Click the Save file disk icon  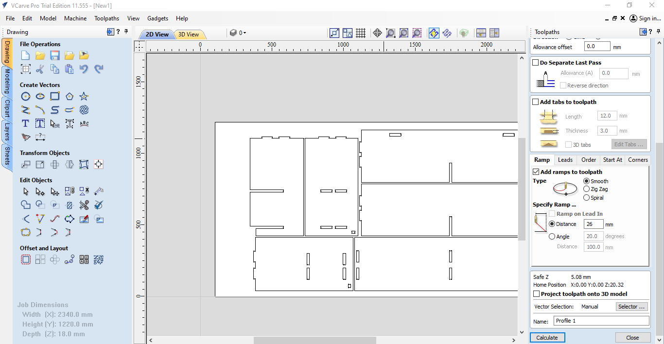click(x=55, y=55)
